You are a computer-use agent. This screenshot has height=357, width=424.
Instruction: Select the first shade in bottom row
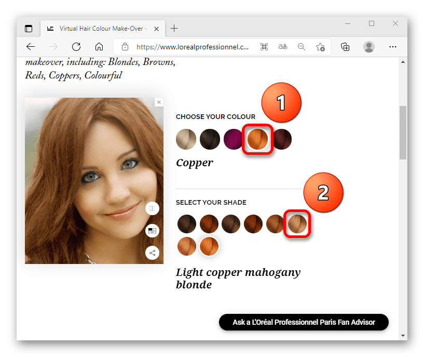click(187, 246)
